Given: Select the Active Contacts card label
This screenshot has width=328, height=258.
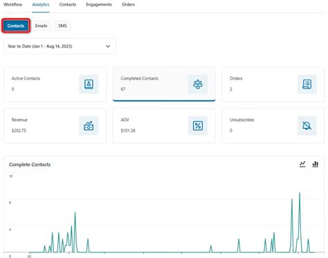Looking at the screenshot, I should 26,78.
